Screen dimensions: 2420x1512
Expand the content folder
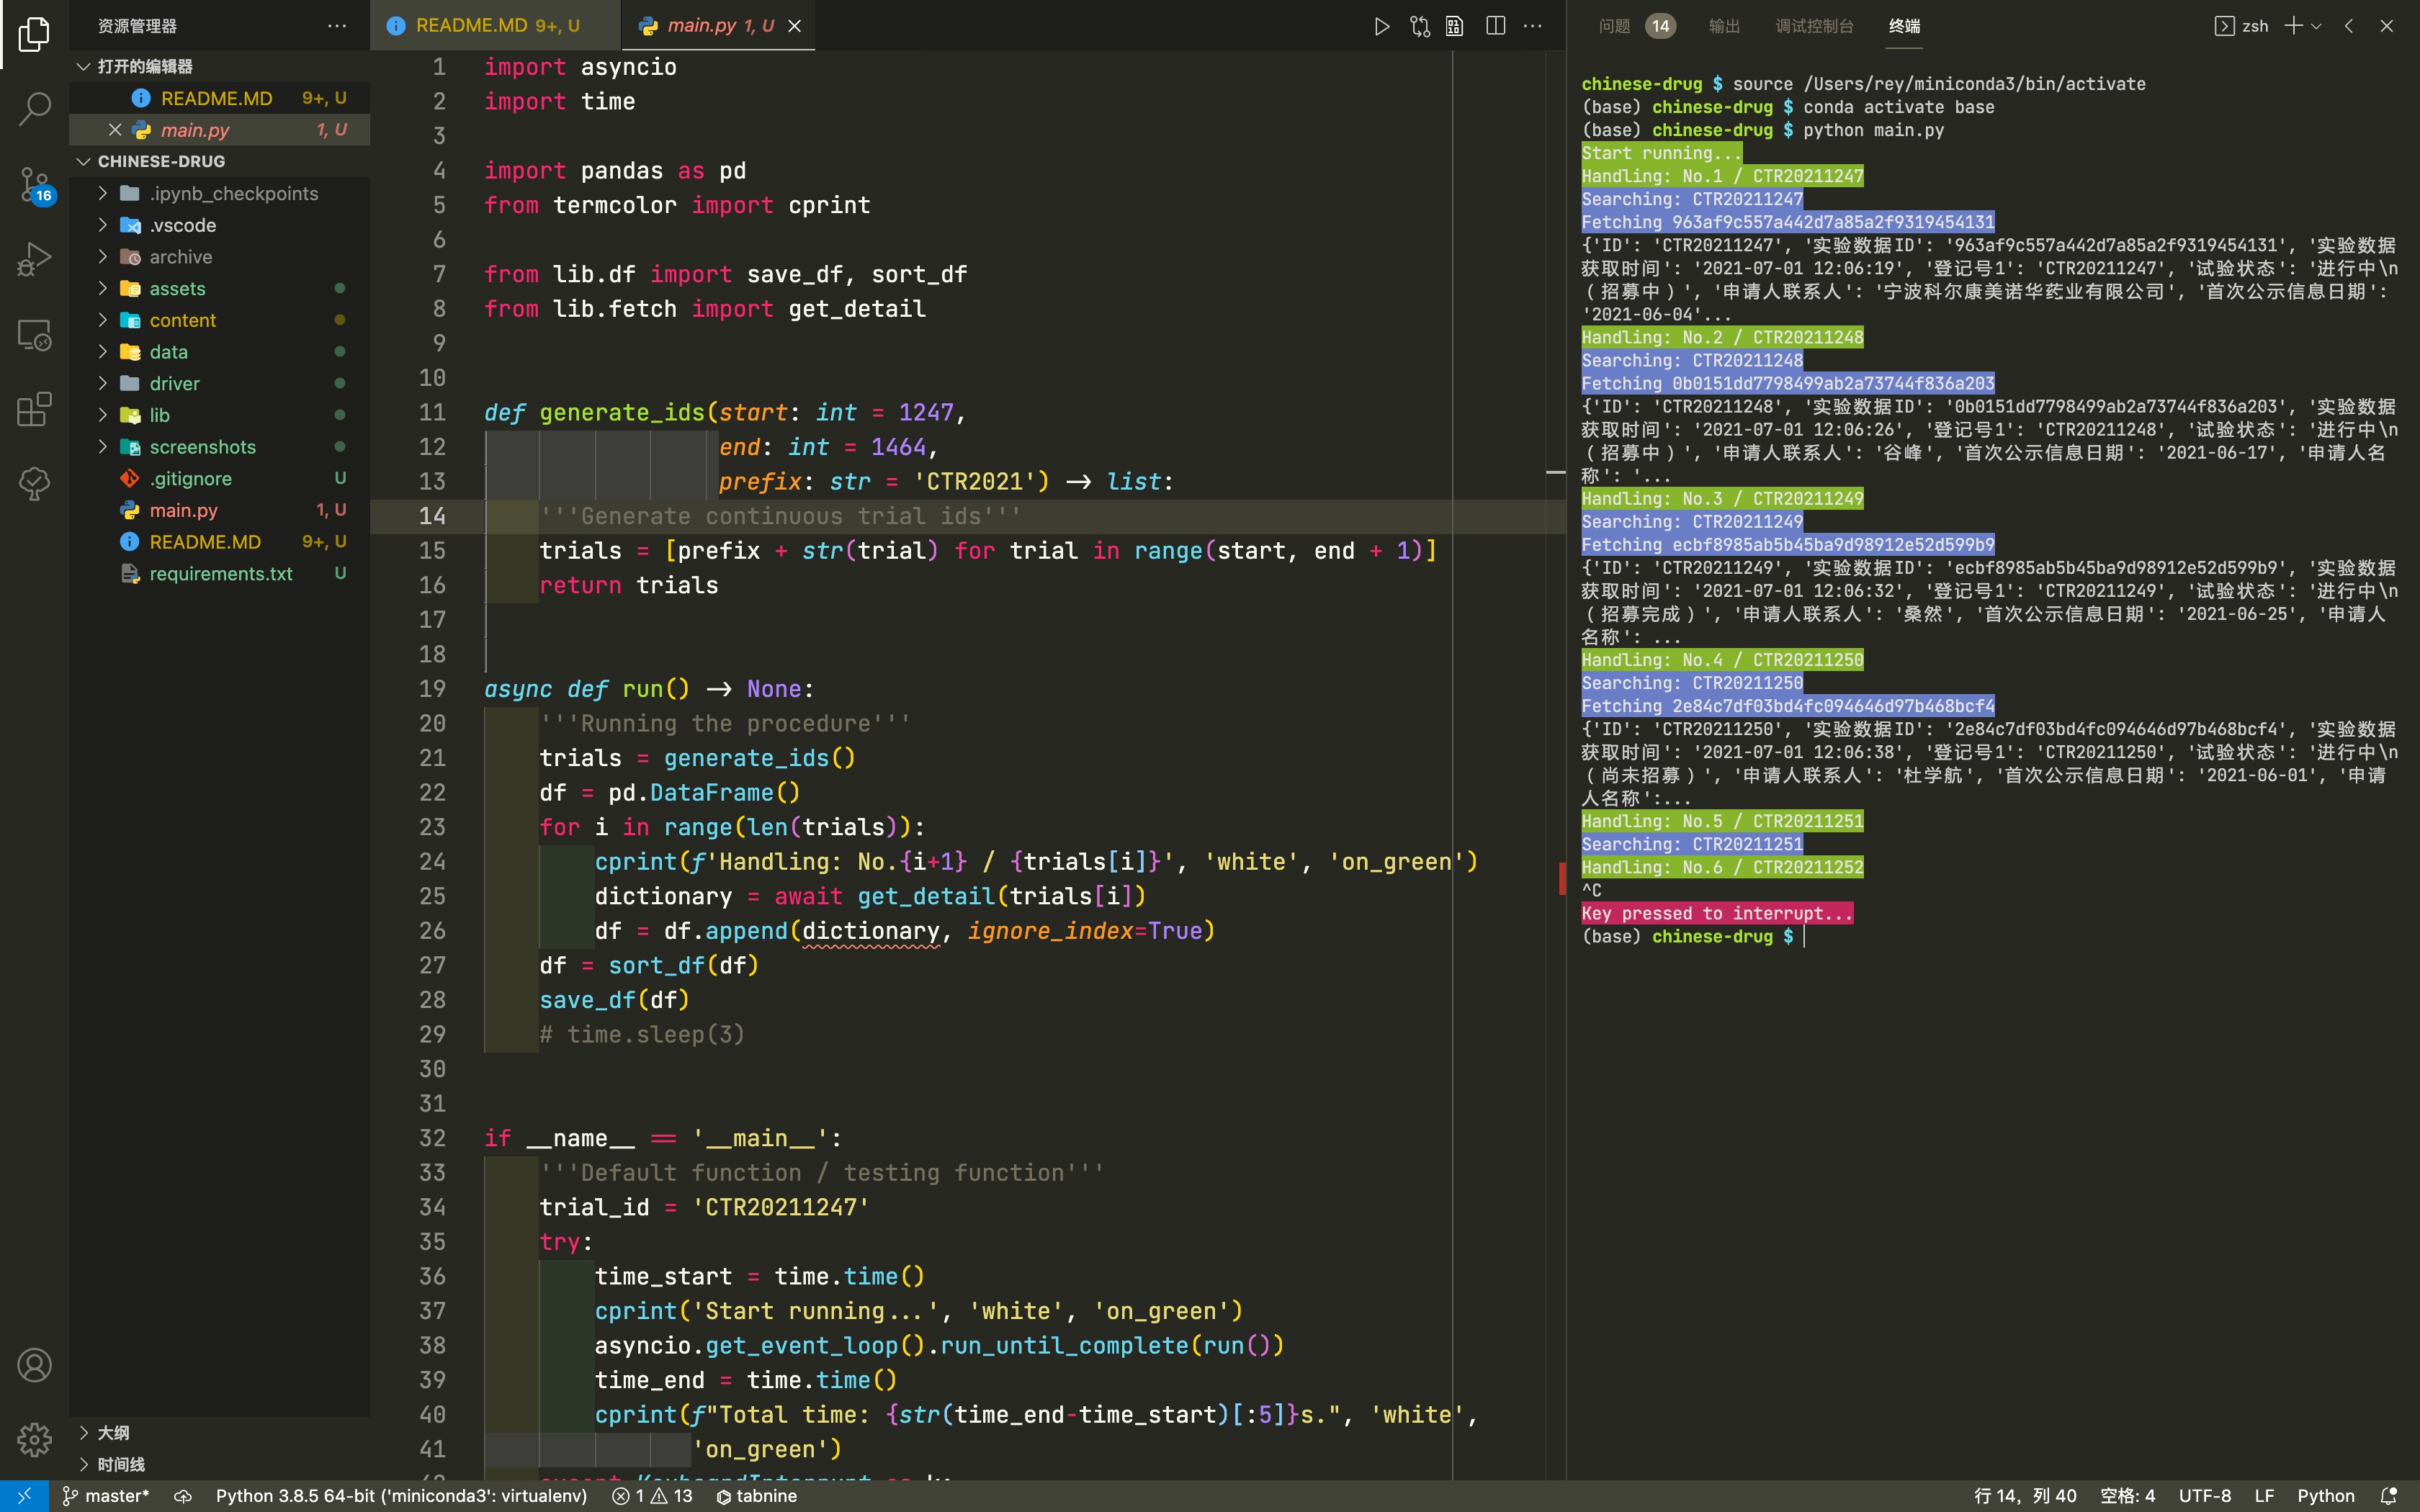(220, 320)
